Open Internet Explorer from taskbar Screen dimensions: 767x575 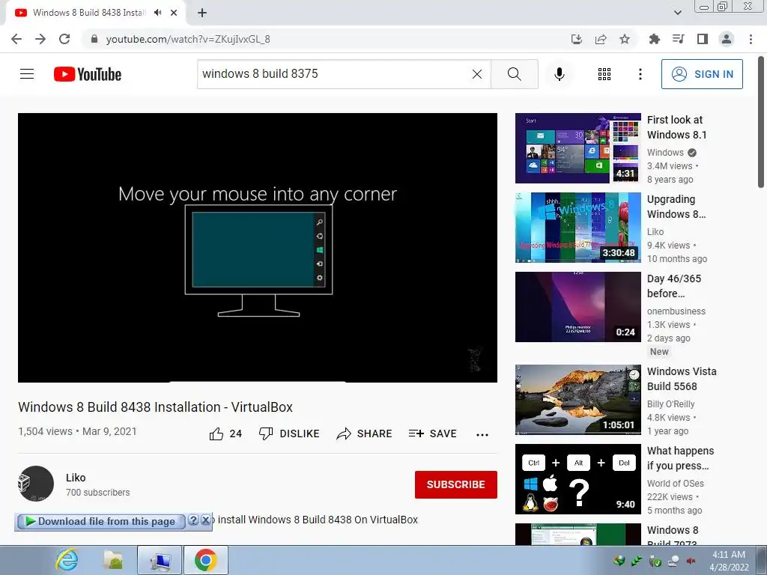pos(67,560)
